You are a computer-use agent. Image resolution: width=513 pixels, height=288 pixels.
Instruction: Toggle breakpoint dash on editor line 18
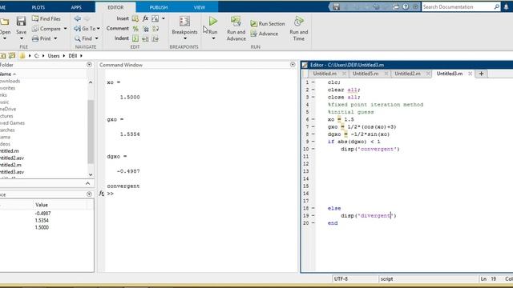pyautogui.click(x=313, y=208)
